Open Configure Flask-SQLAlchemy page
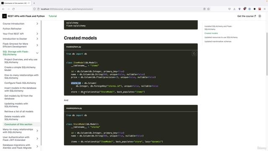 point(20,83)
